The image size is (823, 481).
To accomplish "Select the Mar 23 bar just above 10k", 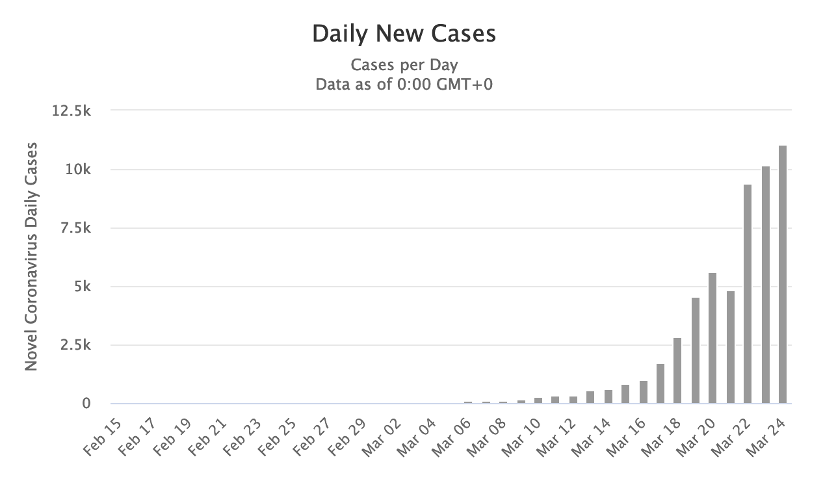I will coord(765,285).
